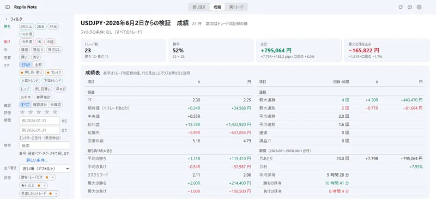Toggle the 下降トレンド tag
The width and height of the screenshot is (436, 199).
52,81
